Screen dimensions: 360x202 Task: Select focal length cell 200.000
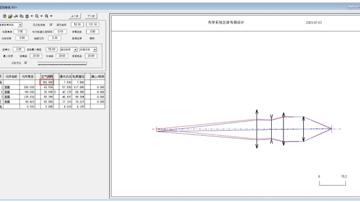coord(28,88)
